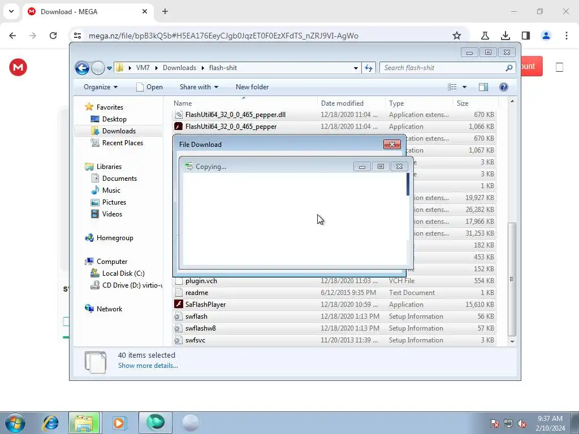Open Explorer help

[503, 87]
